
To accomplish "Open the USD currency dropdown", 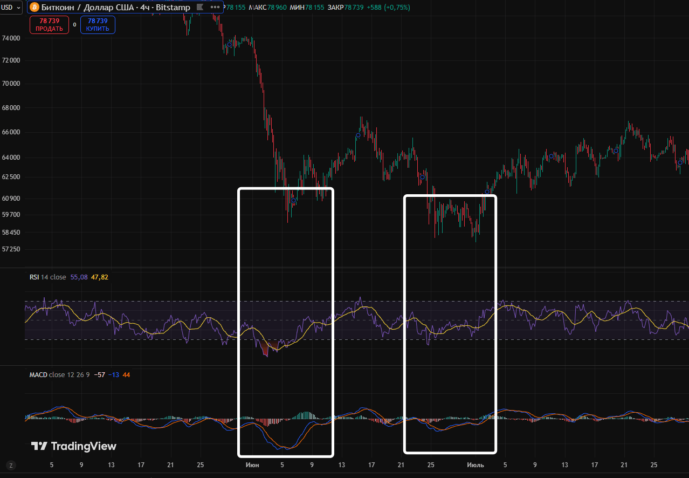I will 11,7.
